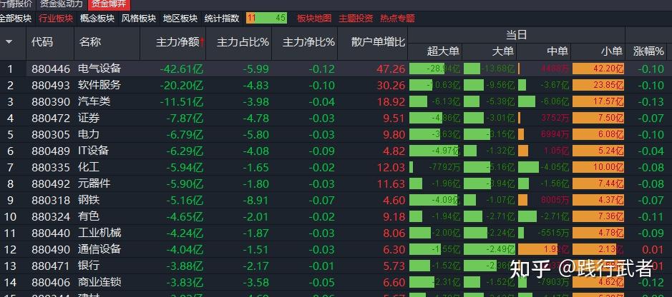The width and height of the screenshot is (672, 297).
Task: Select the 风格板块 category
Action: [138, 19]
